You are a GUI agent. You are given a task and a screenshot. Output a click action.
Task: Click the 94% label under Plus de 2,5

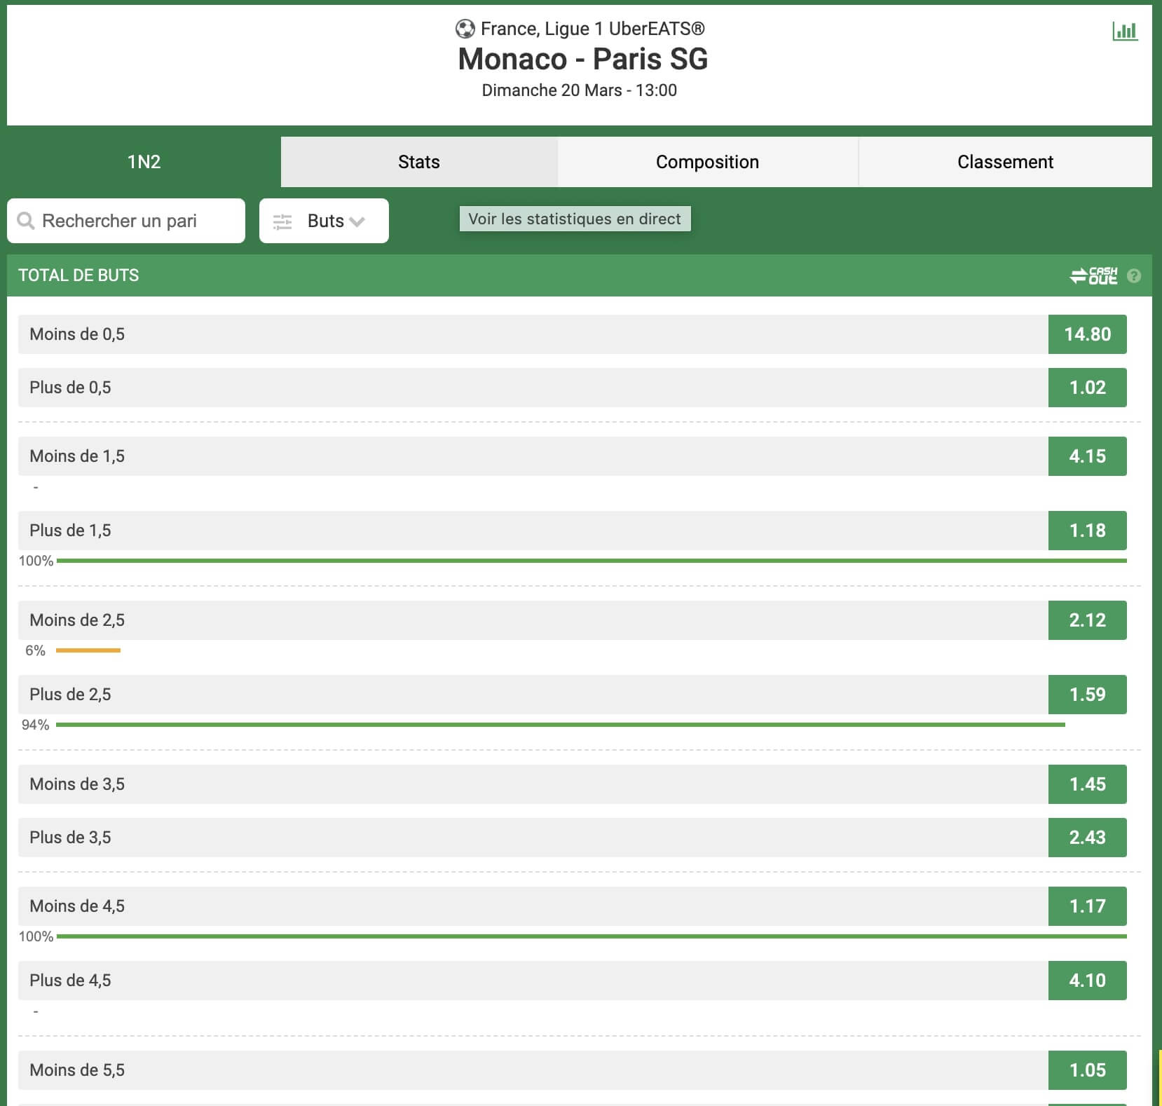(35, 725)
